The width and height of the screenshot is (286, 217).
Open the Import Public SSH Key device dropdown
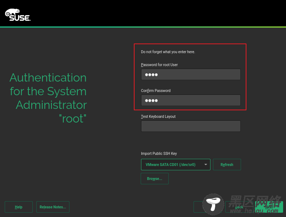coord(176,165)
